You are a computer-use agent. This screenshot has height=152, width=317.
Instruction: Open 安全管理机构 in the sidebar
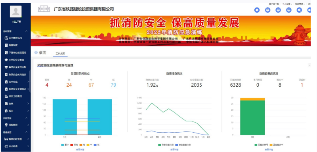click(x=15, y=38)
